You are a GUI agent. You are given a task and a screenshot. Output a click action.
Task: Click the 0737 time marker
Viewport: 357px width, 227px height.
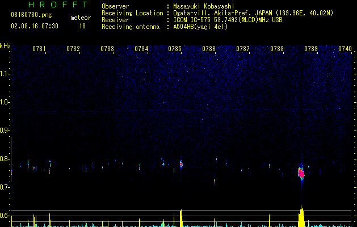(243, 49)
